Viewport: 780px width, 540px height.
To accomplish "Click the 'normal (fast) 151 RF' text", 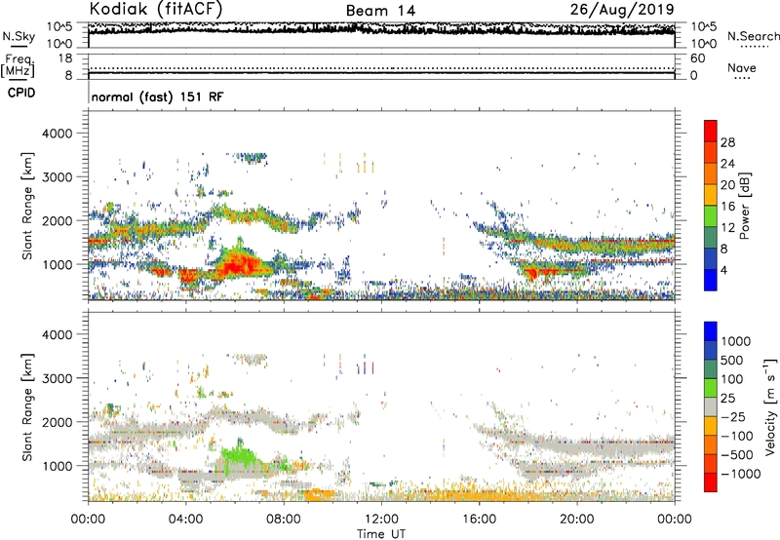I will pyautogui.click(x=157, y=97).
